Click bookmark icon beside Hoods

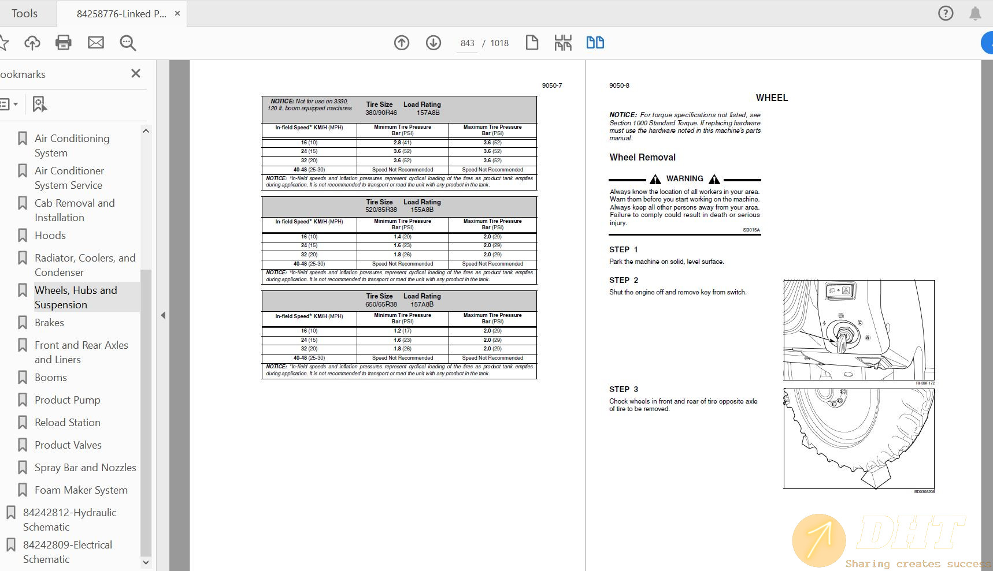pyautogui.click(x=23, y=235)
